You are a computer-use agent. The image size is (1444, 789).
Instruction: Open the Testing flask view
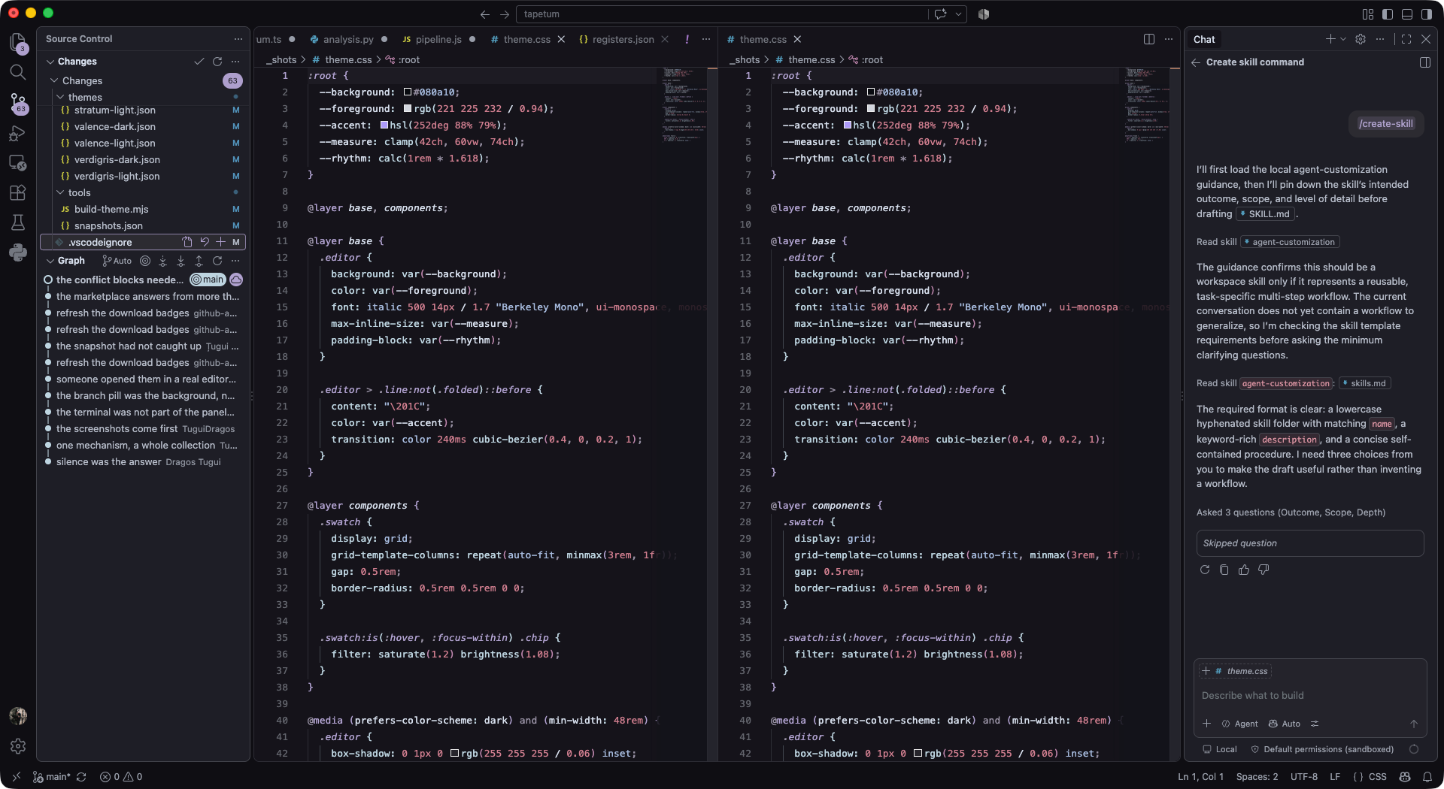click(17, 222)
